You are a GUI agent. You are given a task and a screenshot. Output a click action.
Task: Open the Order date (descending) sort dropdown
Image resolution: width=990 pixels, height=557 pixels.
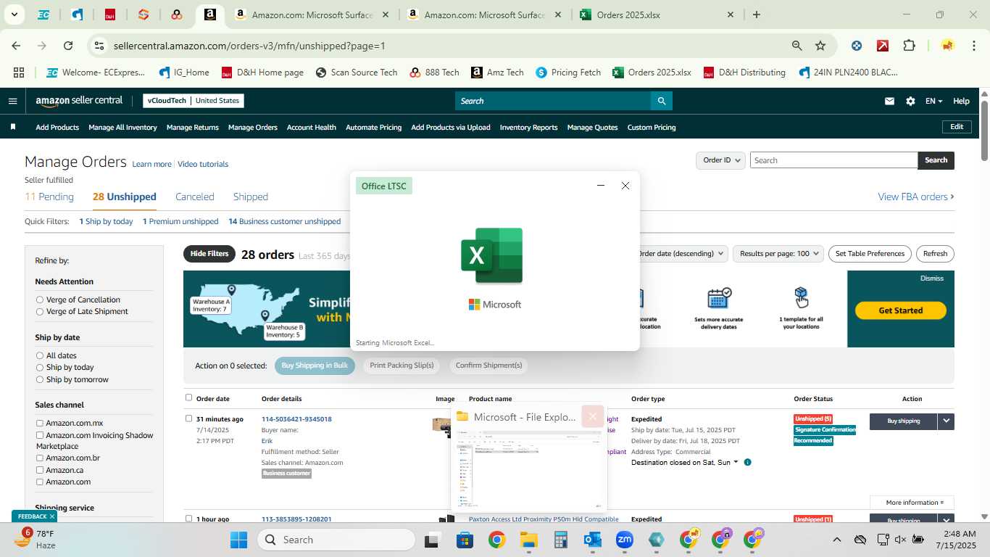[681, 254]
